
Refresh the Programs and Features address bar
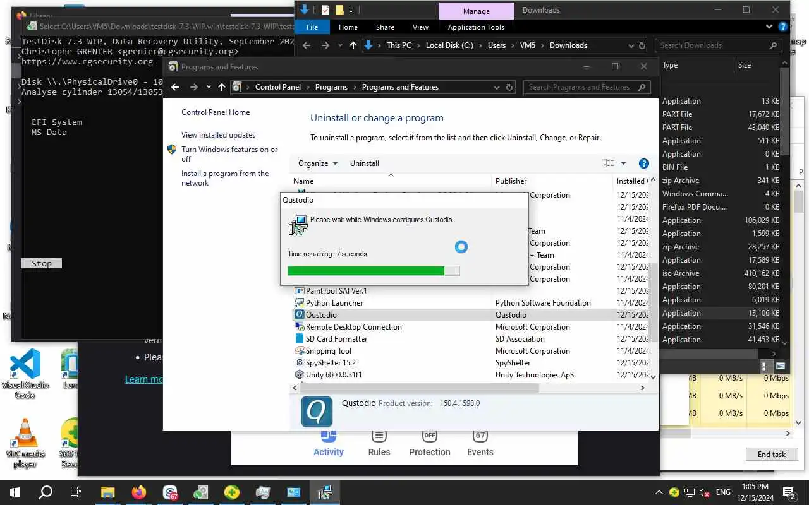pyautogui.click(x=510, y=87)
